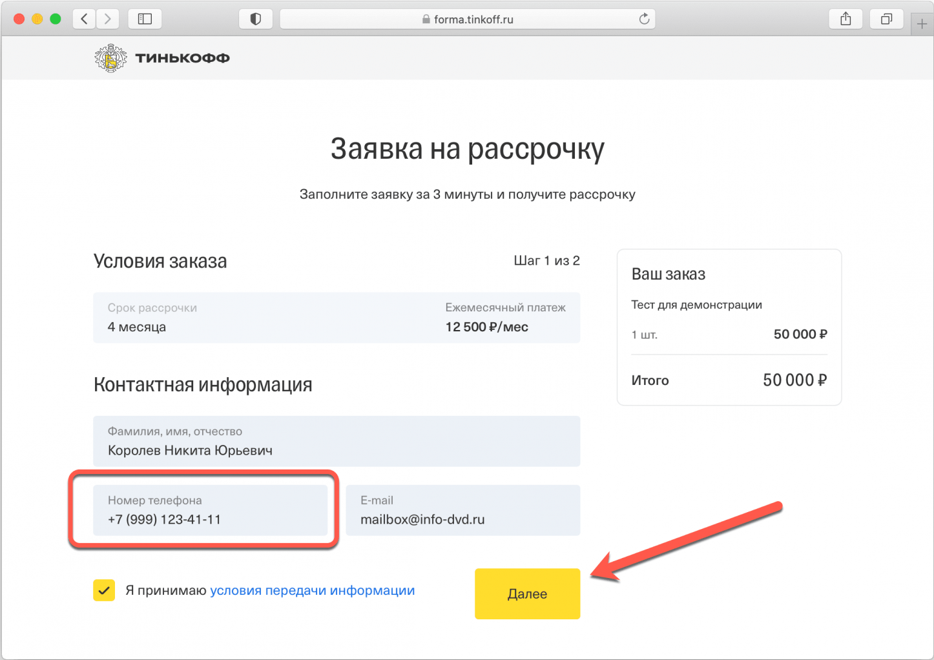
Task: Edit the E-mail field
Action: (x=463, y=510)
